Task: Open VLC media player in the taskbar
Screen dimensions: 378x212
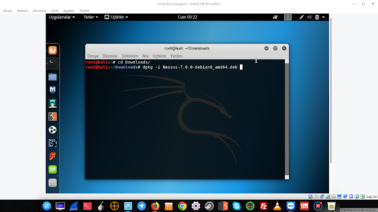Action: click(277, 206)
